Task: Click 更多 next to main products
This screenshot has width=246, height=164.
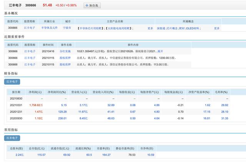Action: point(150,28)
